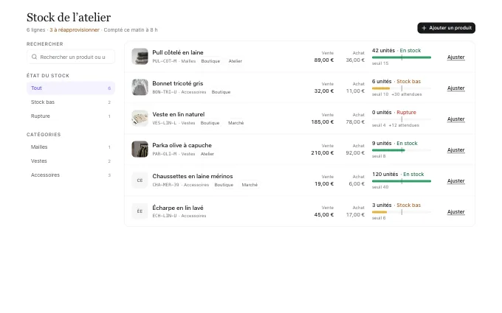Viewport: 502px width, 313px height.
Task: Adjust stock for Veste en lin naturel
Action: (x=455, y=119)
